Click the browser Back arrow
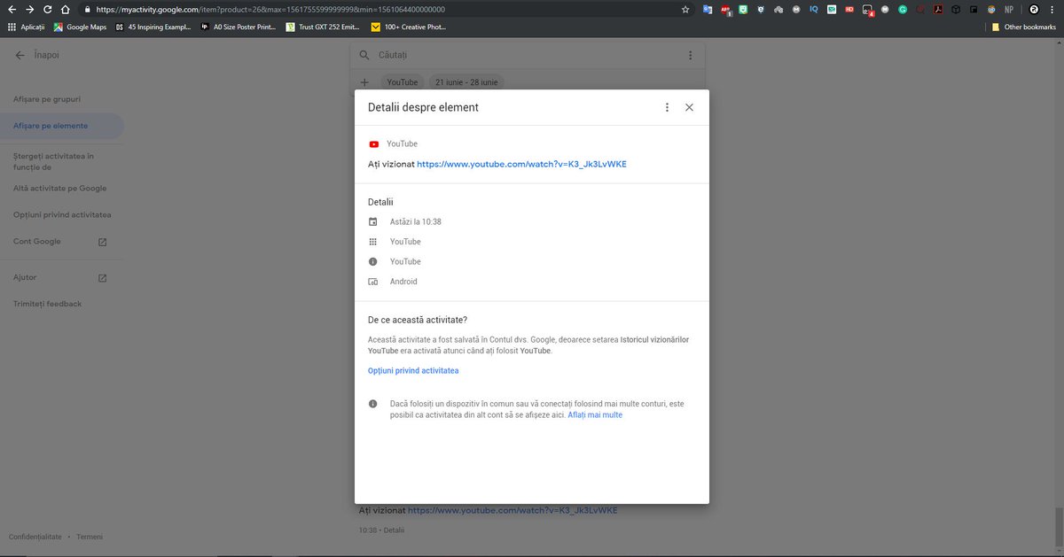Screen dimensions: 1064x557 click(12, 10)
